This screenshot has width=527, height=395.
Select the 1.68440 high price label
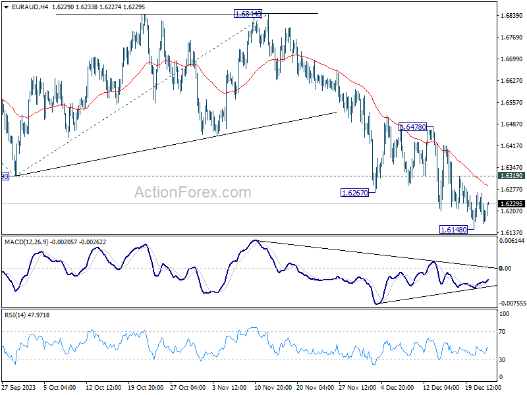pyautogui.click(x=248, y=14)
